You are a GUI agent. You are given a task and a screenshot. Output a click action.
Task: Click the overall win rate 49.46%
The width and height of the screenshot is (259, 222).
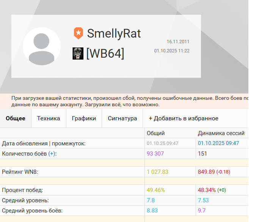pyautogui.click(x=156, y=190)
